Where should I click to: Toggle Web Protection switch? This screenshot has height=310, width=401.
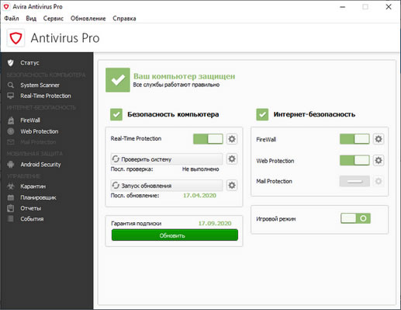tap(354, 160)
